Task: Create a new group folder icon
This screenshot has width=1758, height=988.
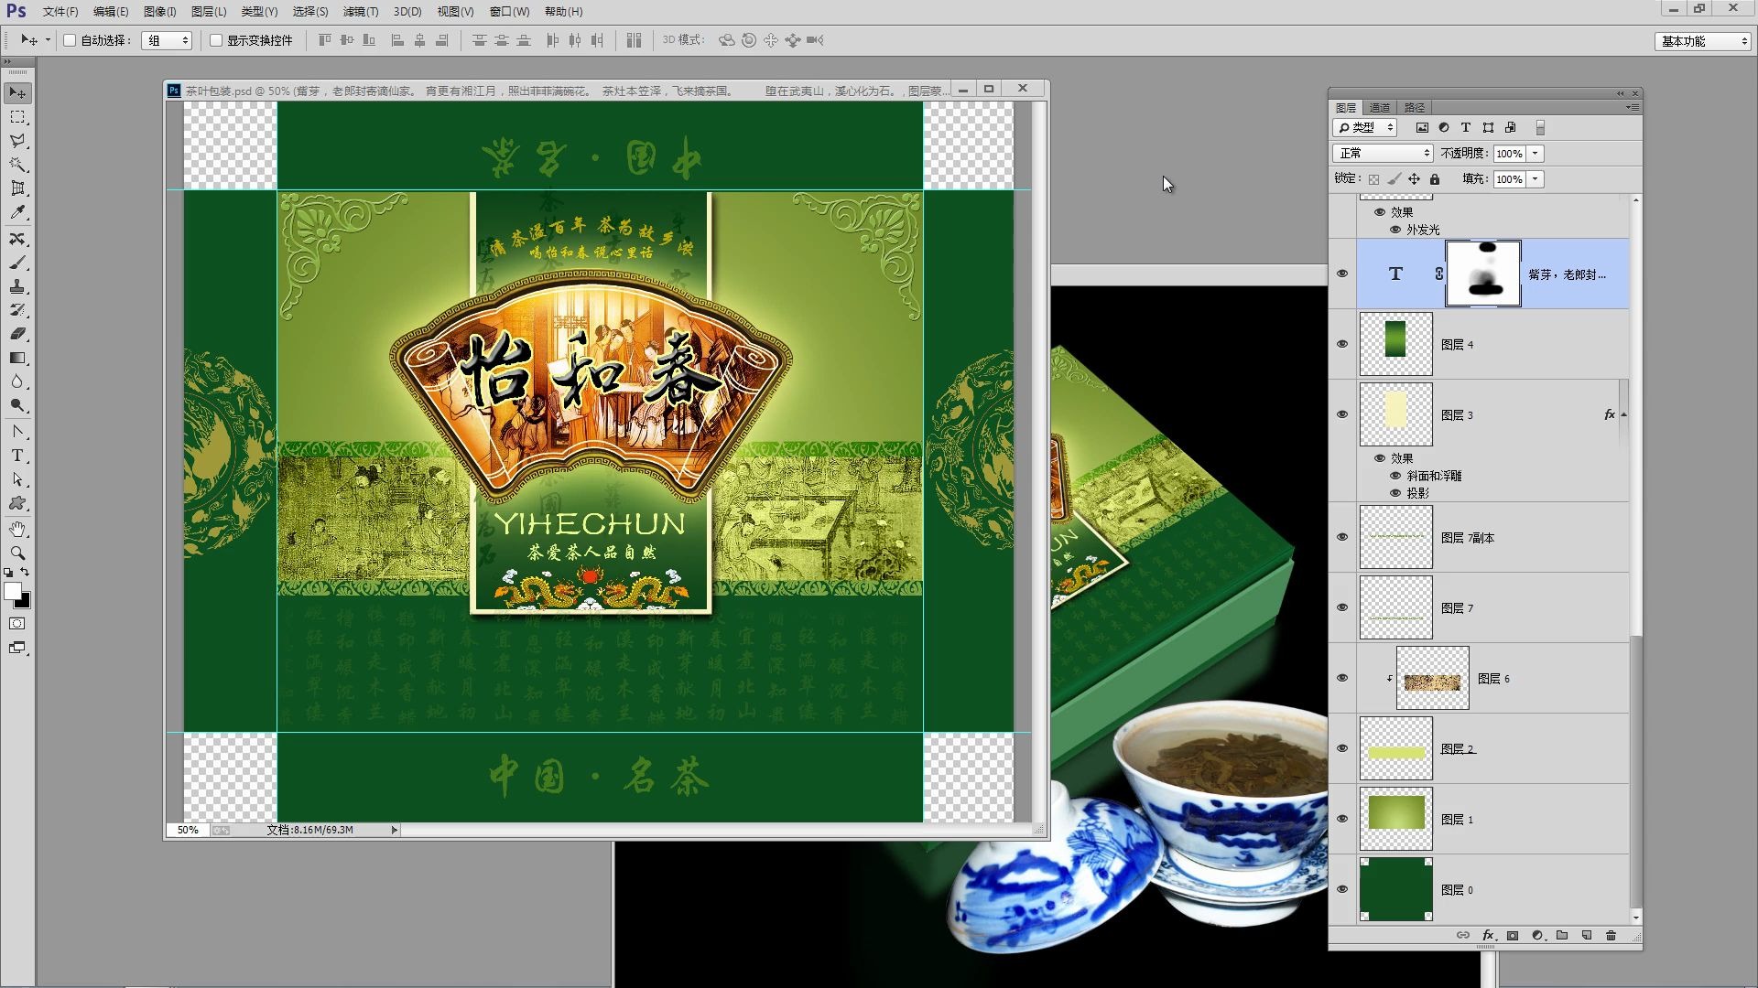Action: 1562,935
